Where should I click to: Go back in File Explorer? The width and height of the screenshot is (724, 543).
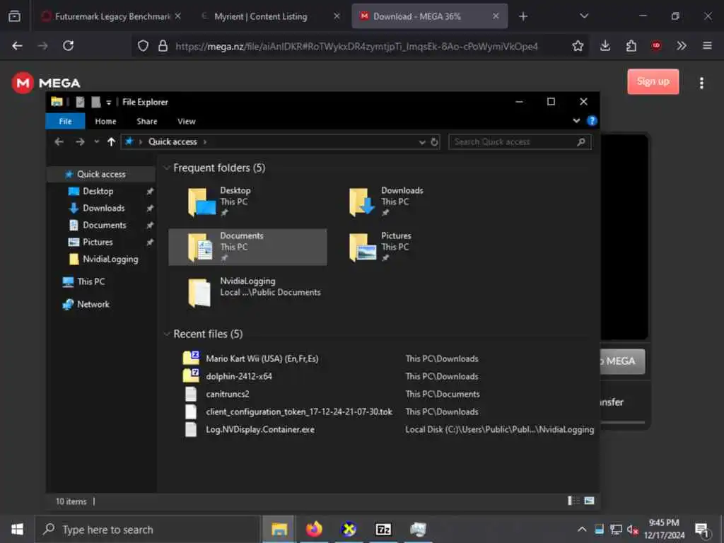[59, 141]
